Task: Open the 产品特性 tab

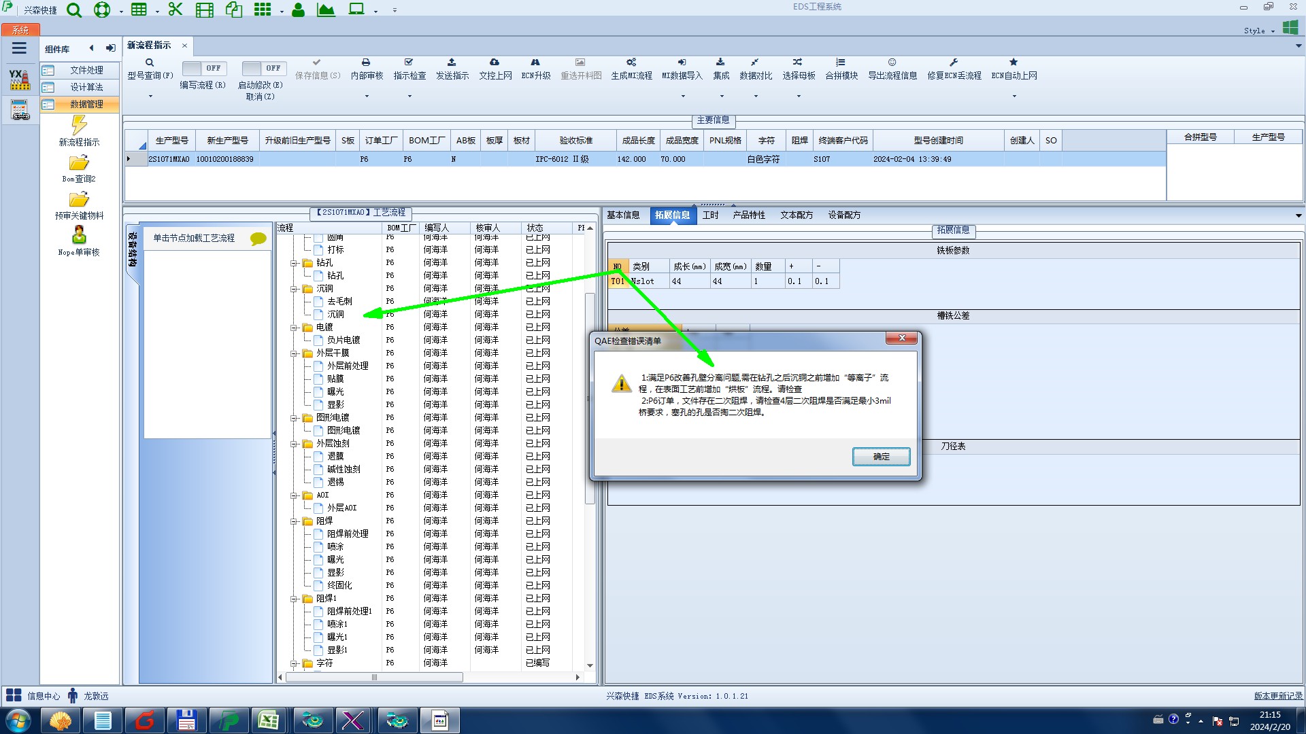Action: coord(749,215)
